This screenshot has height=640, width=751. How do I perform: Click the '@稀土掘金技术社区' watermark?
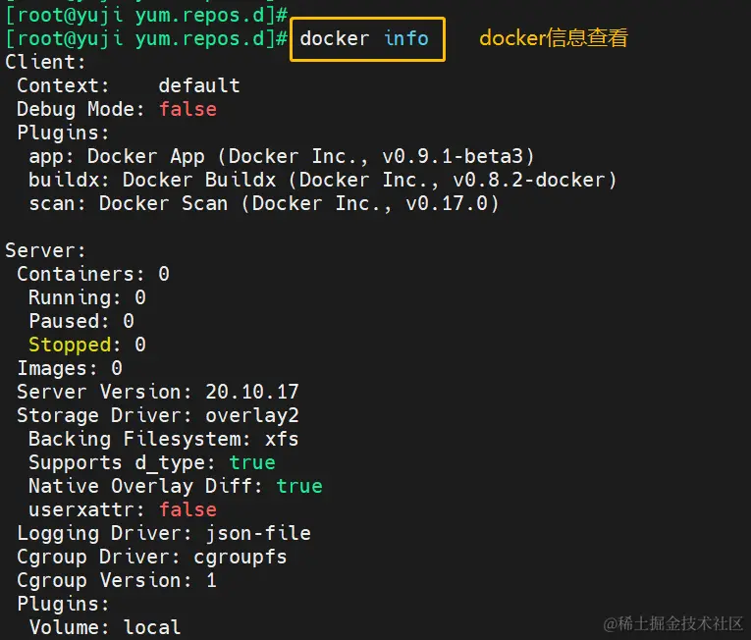point(672,623)
